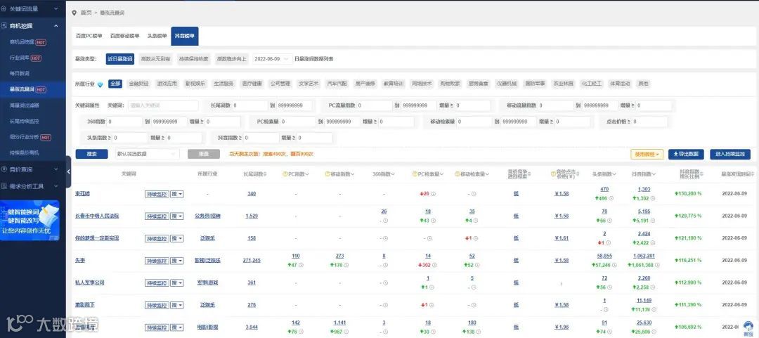This screenshot has width=759, height=338.
Task: Open 暴涨流量词 in the sidebar
Action: tap(22, 89)
